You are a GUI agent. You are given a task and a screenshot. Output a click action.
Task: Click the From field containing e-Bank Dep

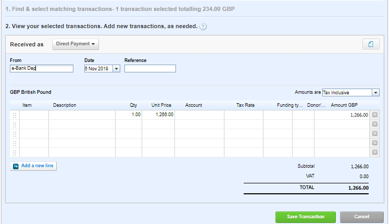pyautogui.click(x=42, y=68)
